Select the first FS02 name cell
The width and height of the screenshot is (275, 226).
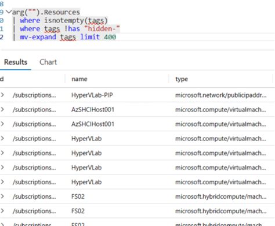point(78,197)
